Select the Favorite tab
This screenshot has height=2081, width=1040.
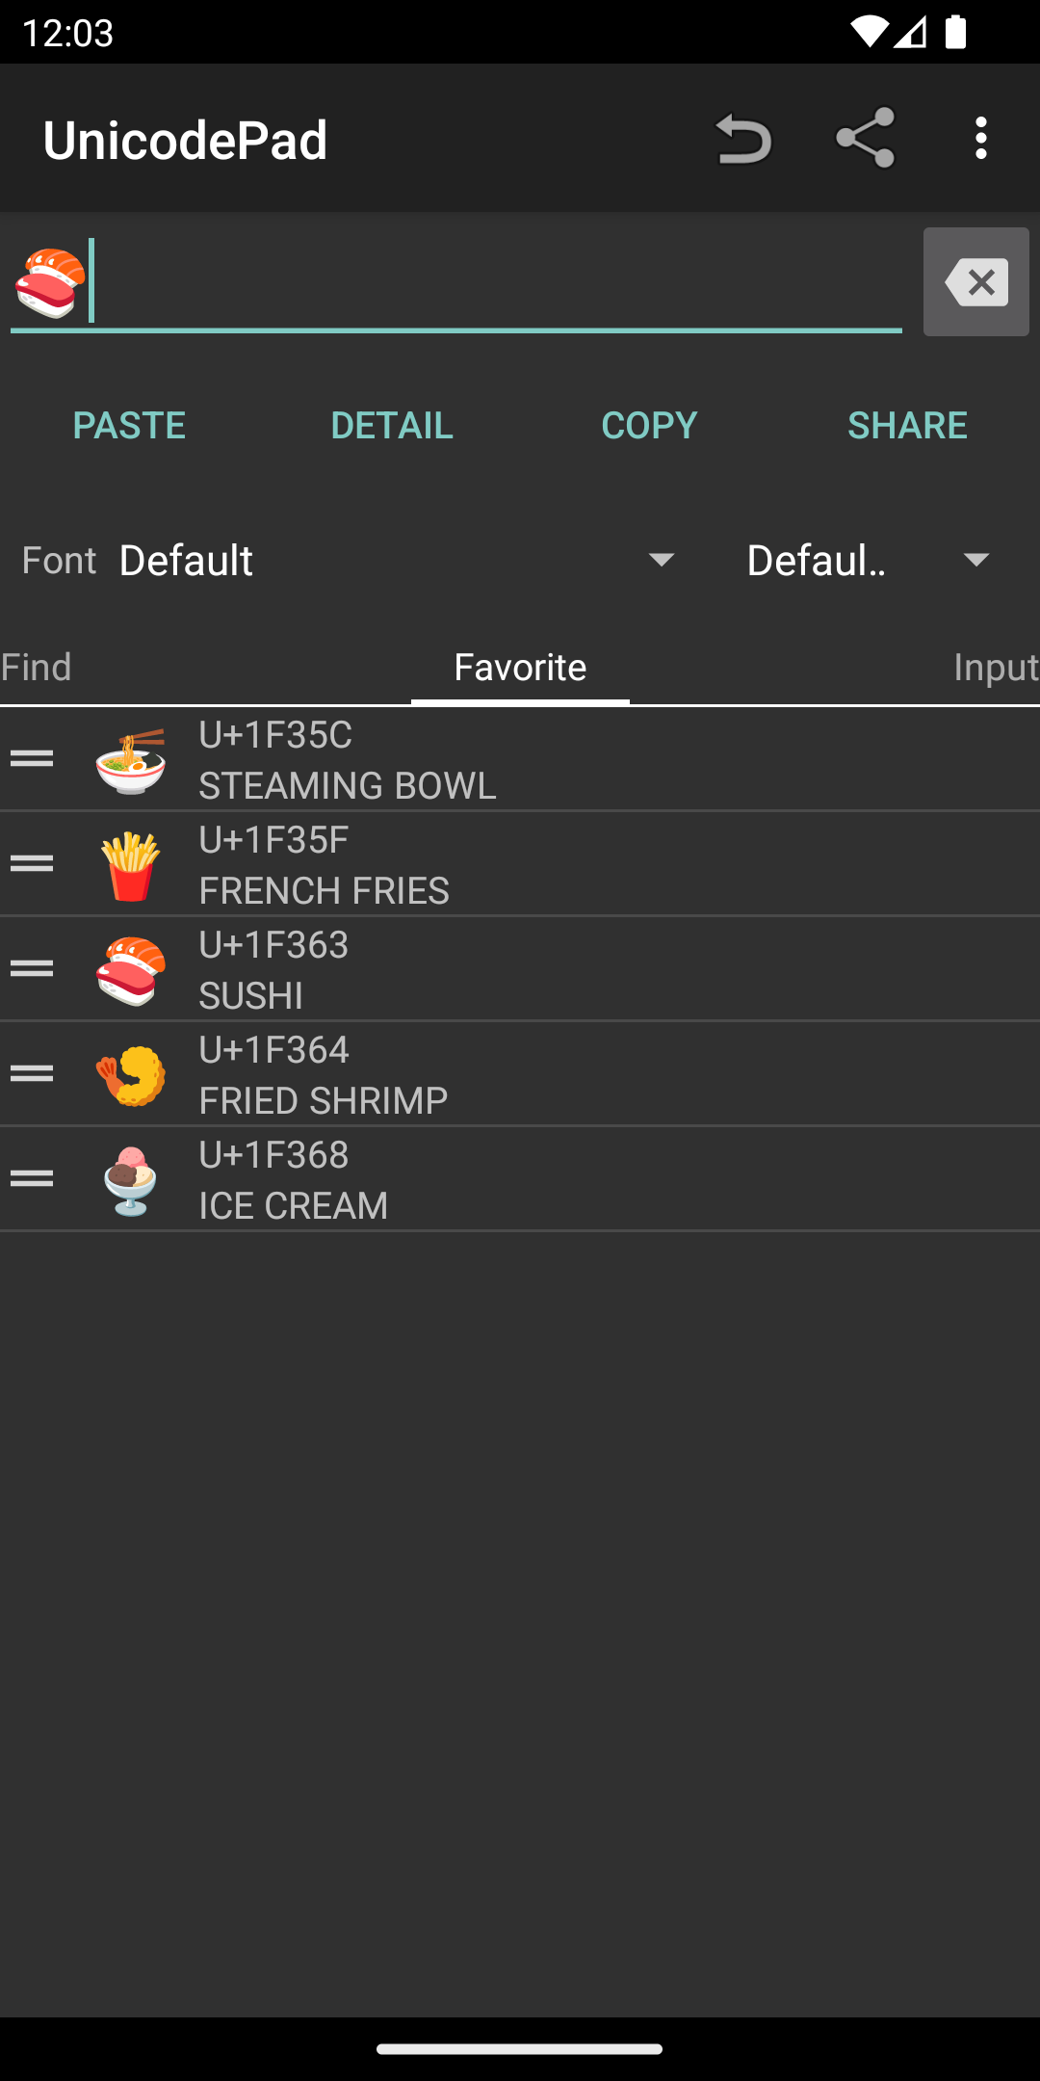coord(520,667)
